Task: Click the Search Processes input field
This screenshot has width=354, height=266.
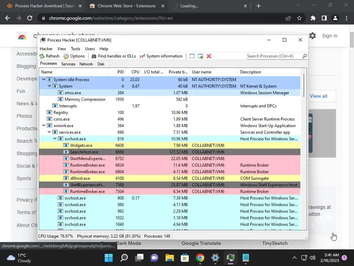Action: tap(274, 56)
